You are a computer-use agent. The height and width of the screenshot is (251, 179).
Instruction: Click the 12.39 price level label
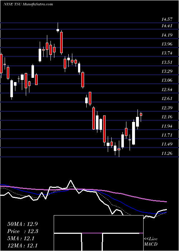167,108
